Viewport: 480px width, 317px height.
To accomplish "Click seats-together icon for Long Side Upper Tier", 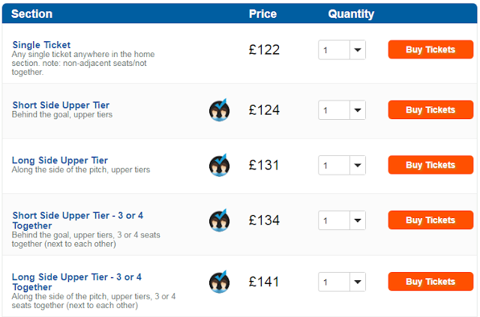I will pos(219,165).
